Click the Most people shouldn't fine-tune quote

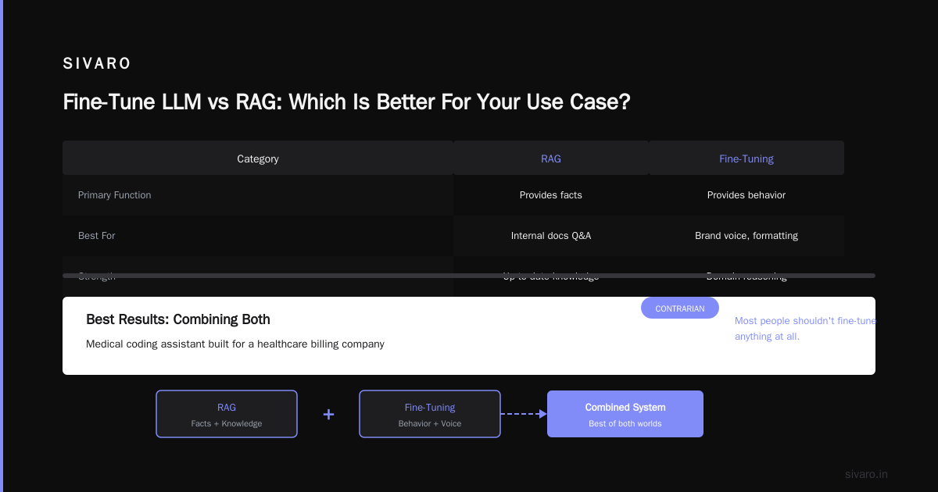click(806, 329)
